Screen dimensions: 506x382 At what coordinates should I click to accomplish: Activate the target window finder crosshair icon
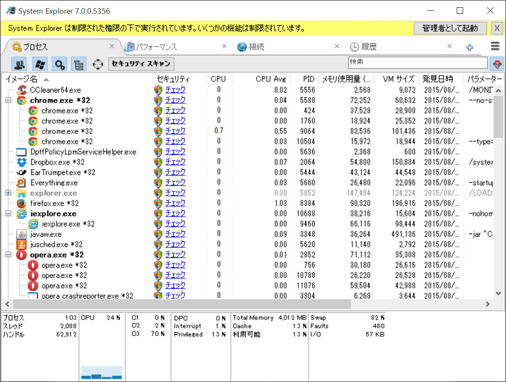point(98,63)
